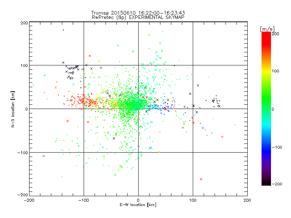Viewport: 291px width, 218px height.
Task: Click the '[m/s]' colorbar unit label
Action: [267, 29]
